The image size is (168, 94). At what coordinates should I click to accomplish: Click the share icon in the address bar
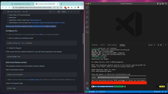pos(58,8)
